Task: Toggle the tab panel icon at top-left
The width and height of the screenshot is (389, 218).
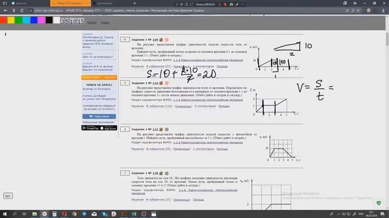Action: click(x=5, y=4)
